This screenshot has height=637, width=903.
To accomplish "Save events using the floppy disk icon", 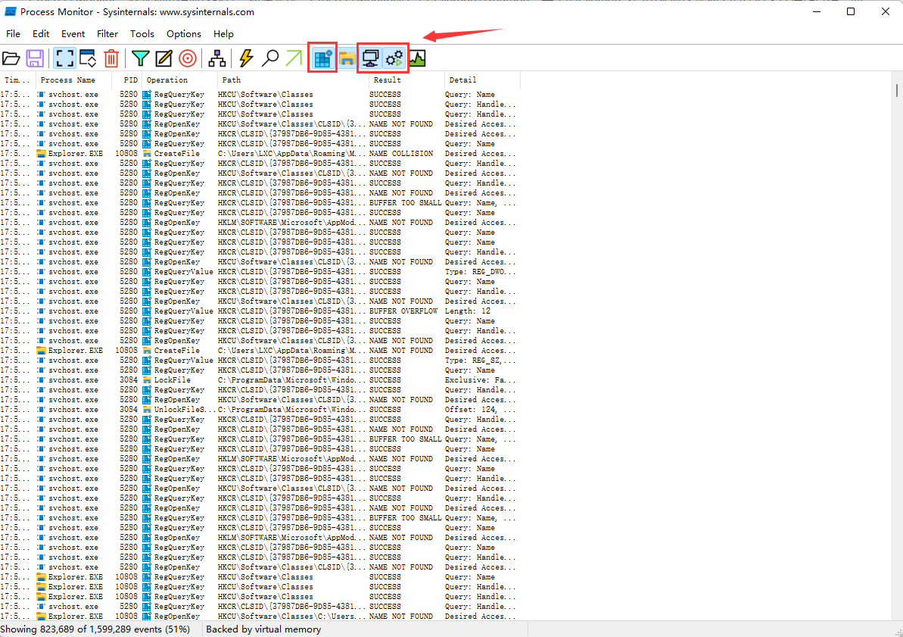I will pos(35,58).
